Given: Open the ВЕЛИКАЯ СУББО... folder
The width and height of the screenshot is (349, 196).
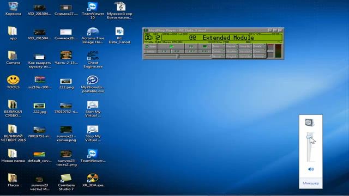Looking at the screenshot, I should click(13, 108).
